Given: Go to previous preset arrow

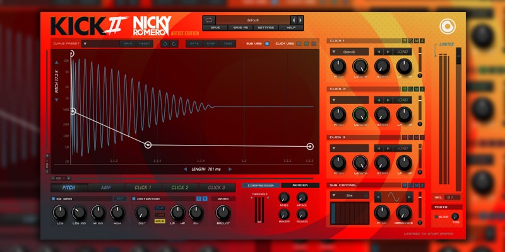Looking at the screenshot, I should click(294, 20).
